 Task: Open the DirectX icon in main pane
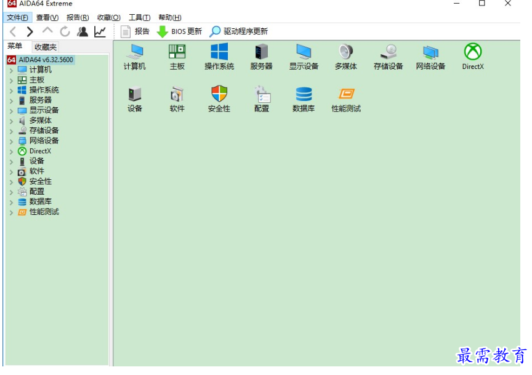[x=473, y=57]
